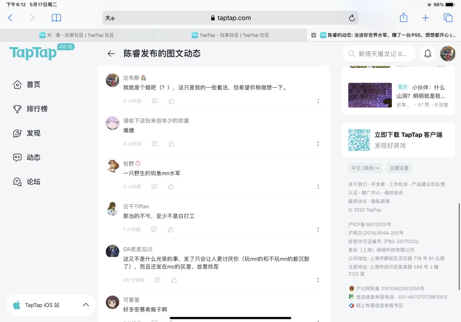
Task: Open 侵权投诉 footer link
Action: point(394,193)
